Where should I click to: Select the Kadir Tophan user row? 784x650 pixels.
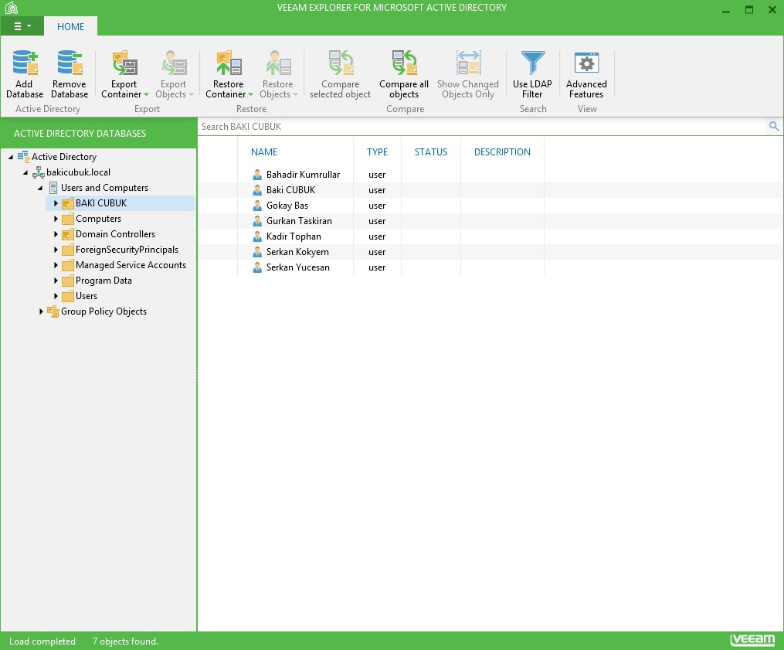490,237
